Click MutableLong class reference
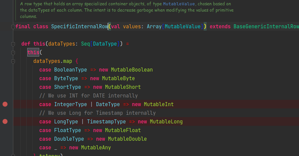299x156 pixels. [x=166, y=121]
